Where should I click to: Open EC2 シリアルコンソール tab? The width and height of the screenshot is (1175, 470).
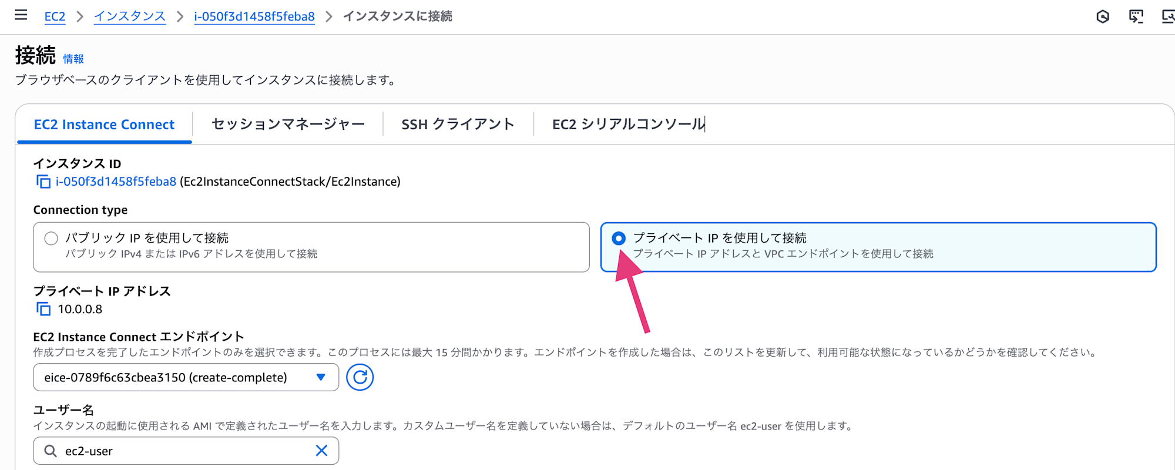click(x=629, y=124)
